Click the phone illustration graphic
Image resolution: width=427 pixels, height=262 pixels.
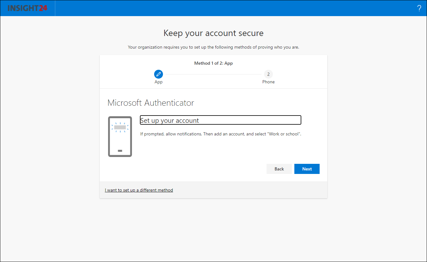coord(120,136)
